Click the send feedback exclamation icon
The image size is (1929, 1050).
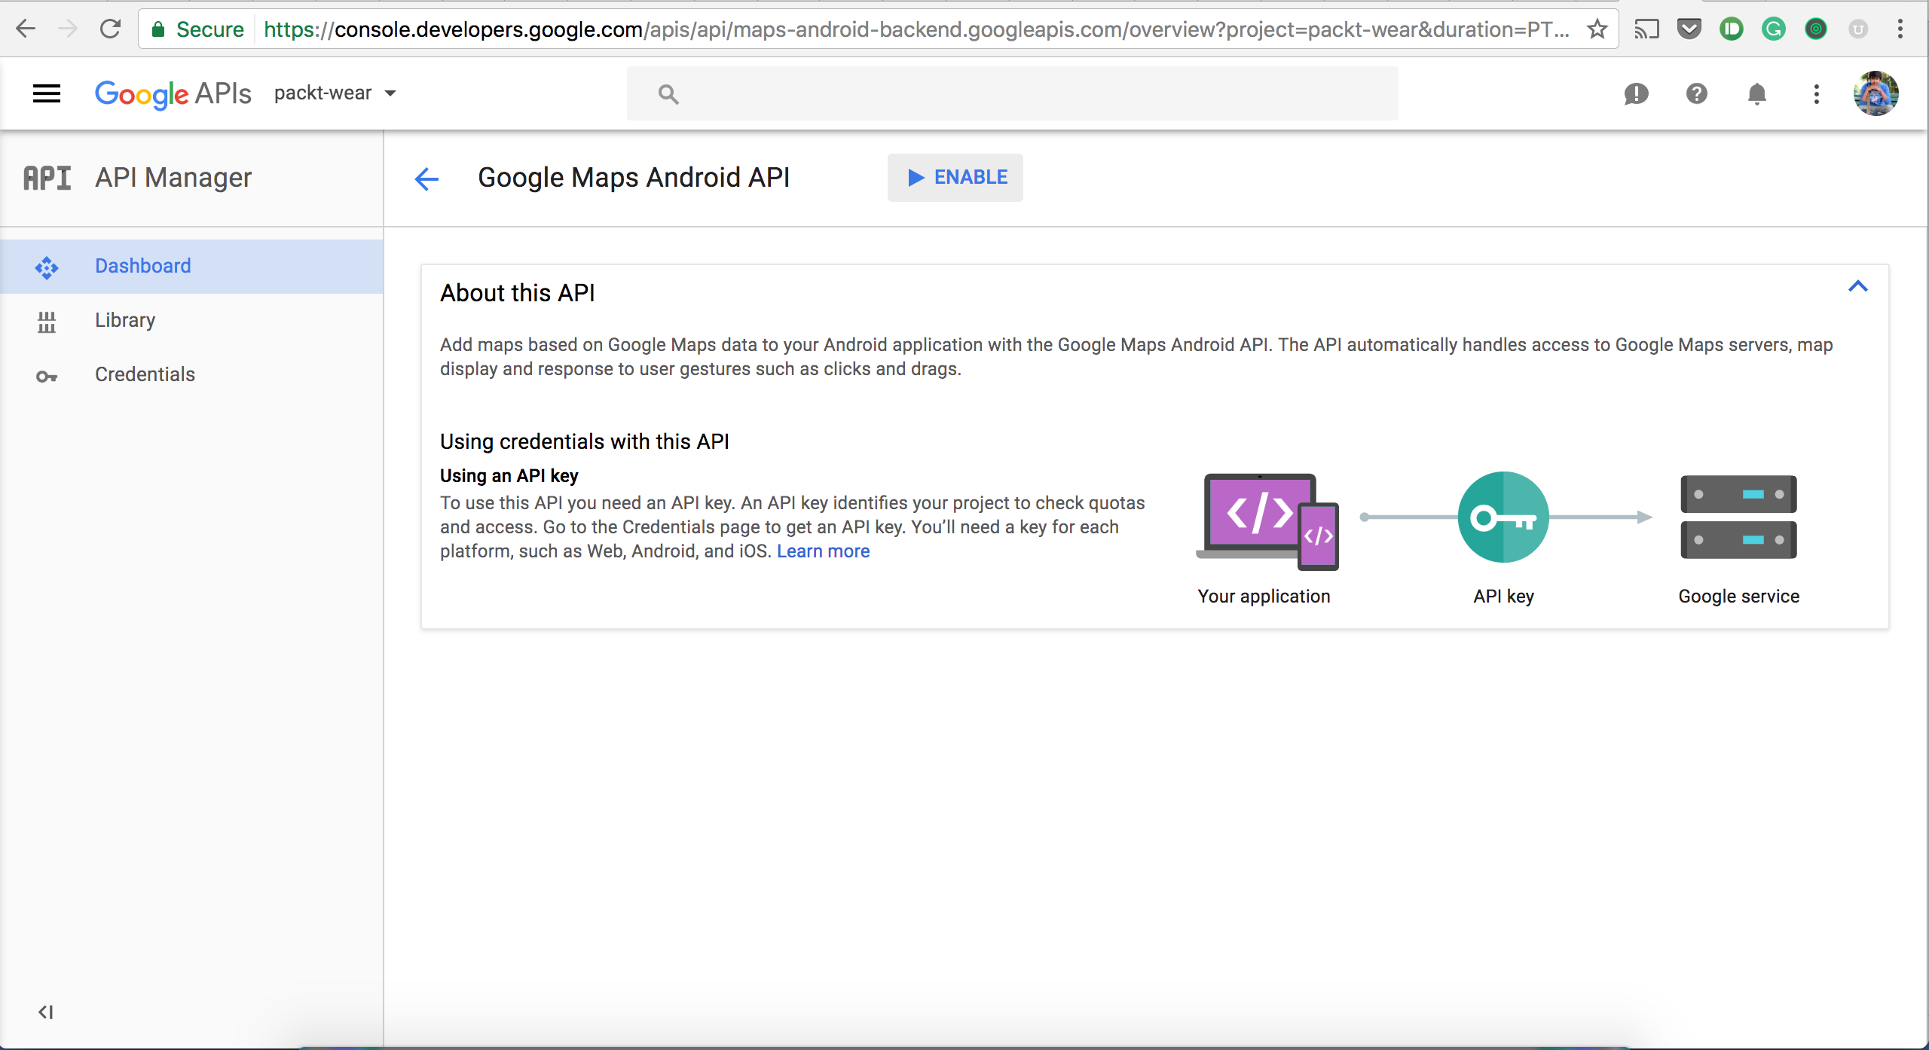point(1637,94)
